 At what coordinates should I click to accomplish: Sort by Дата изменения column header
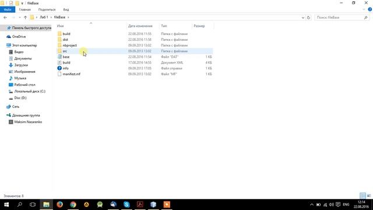(x=140, y=26)
